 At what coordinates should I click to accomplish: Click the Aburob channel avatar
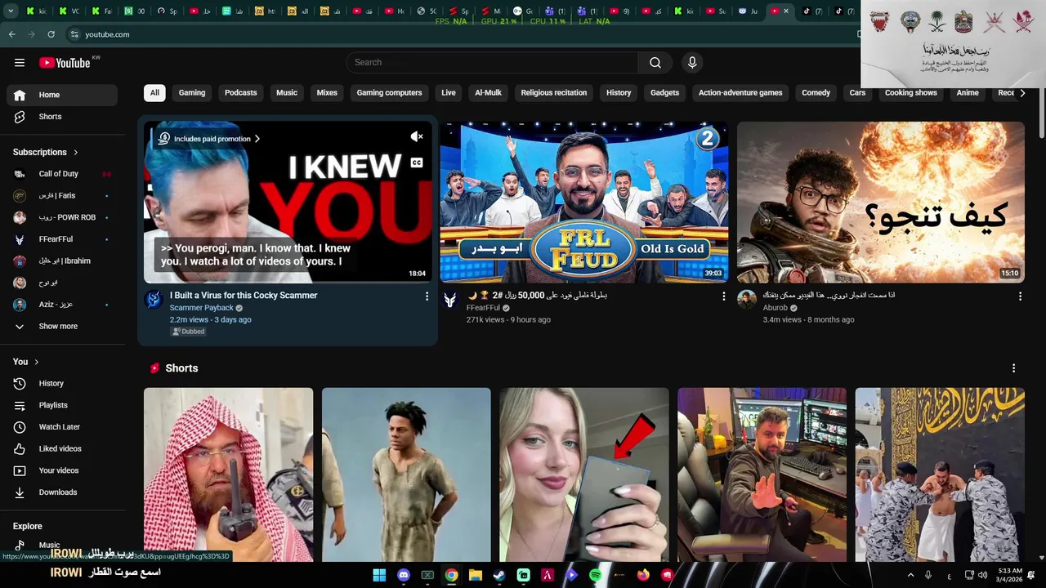(747, 300)
